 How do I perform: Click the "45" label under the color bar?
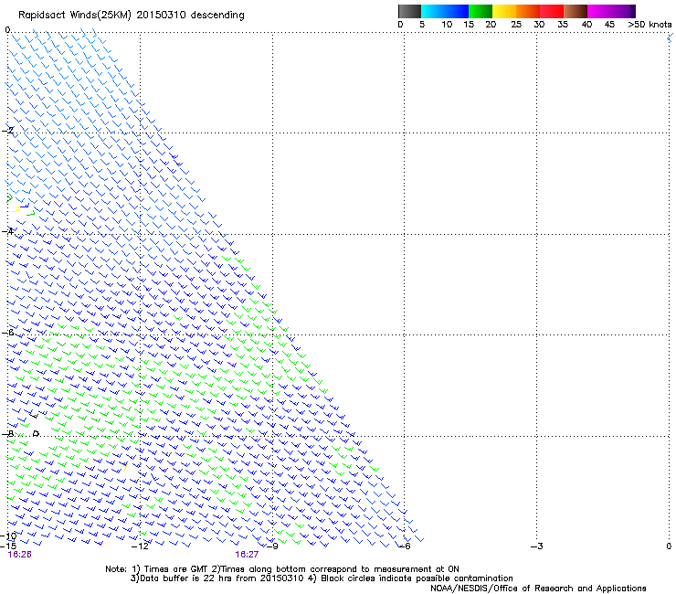609,25
